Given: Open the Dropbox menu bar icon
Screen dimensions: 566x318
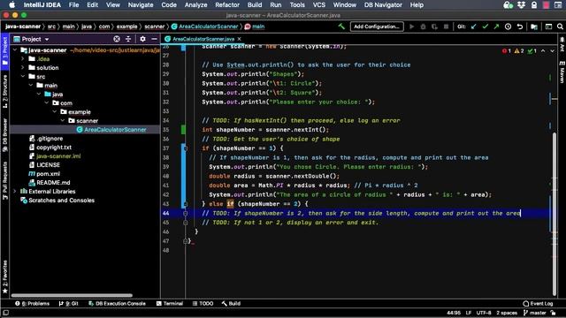Looking at the screenshot, I should (x=521, y=5).
